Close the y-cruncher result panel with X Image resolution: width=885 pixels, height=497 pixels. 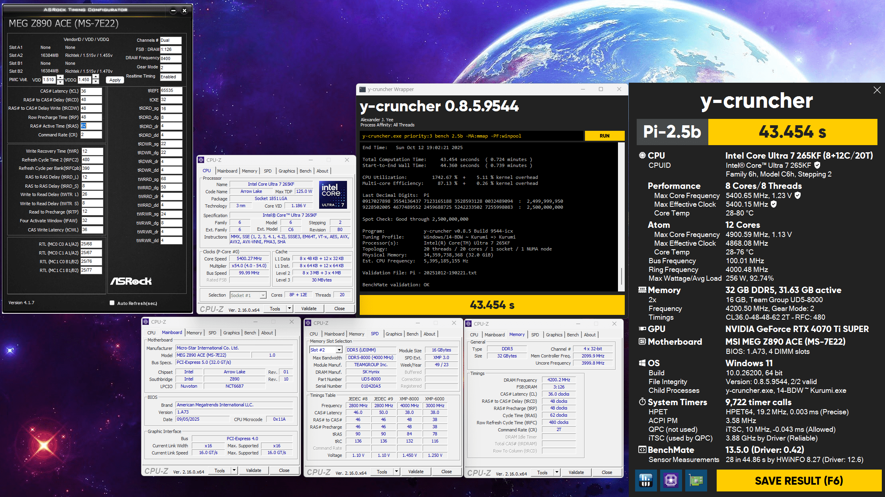point(877,90)
